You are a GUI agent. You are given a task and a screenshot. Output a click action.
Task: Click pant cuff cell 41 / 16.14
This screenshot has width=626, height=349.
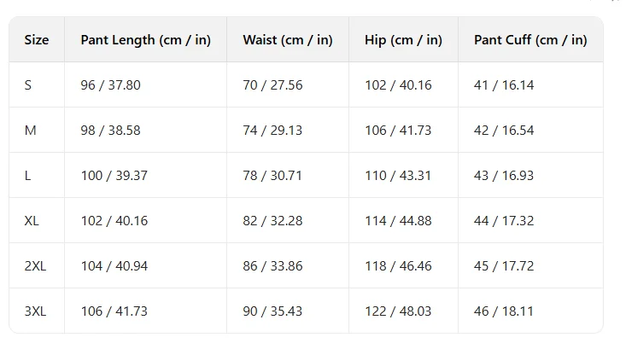[x=504, y=85]
